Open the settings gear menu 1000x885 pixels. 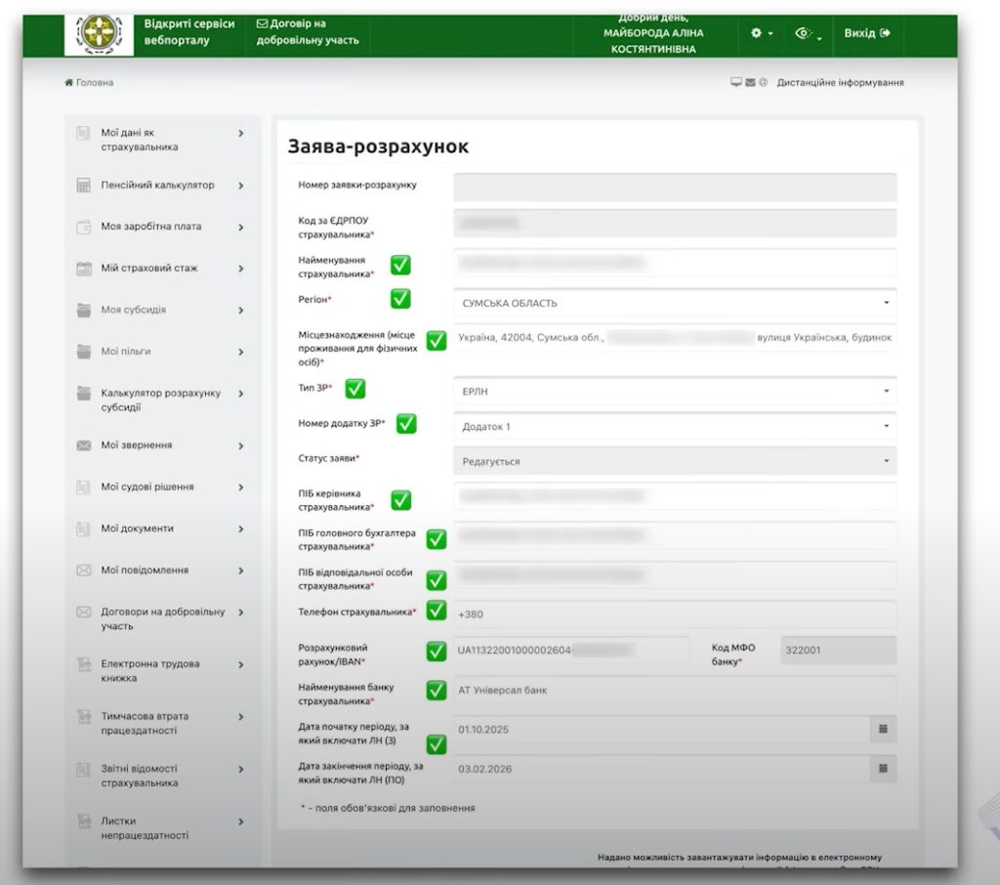pos(761,33)
